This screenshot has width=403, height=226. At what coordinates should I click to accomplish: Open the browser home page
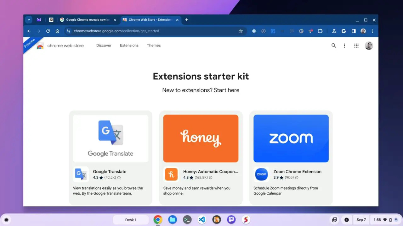pos(57,31)
